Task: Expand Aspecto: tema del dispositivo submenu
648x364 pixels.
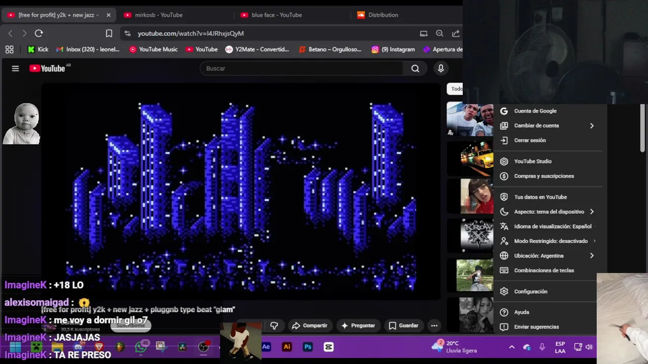Action: tap(591, 212)
